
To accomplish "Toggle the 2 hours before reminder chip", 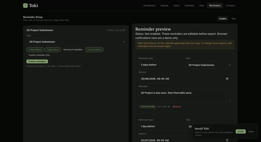I will click(94, 49).
